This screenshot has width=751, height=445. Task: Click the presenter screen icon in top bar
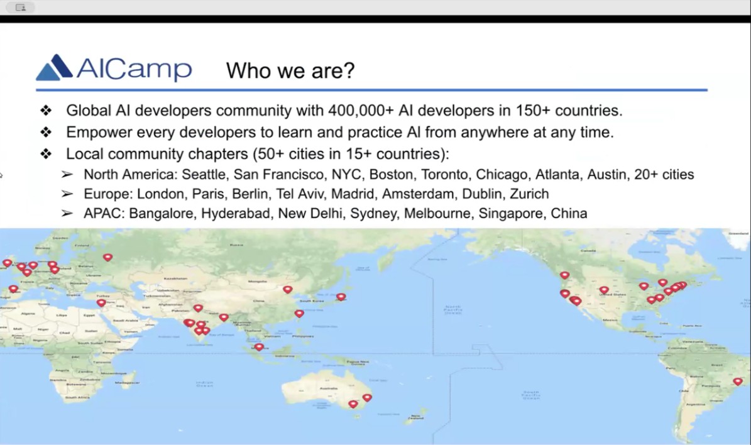click(21, 7)
